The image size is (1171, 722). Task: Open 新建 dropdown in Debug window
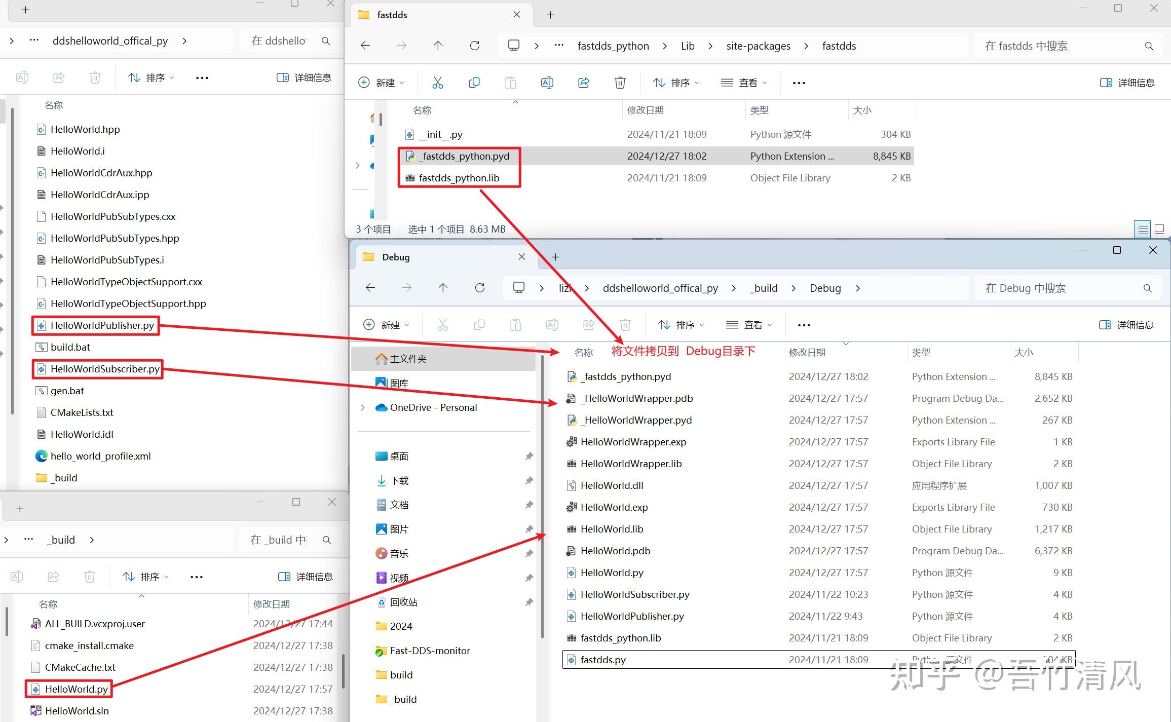pyautogui.click(x=386, y=325)
